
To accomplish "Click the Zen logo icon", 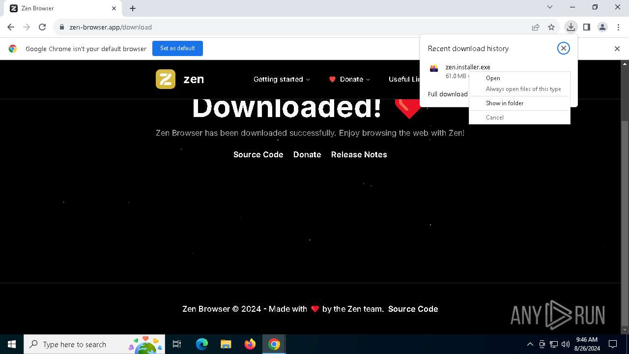I will tap(166, 79).
